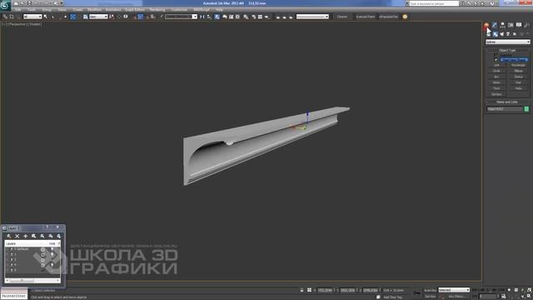Viewport: 533px width, 300px height.
Task: Select Shapes category in Create panel
Action: click(x=496, y=34)
